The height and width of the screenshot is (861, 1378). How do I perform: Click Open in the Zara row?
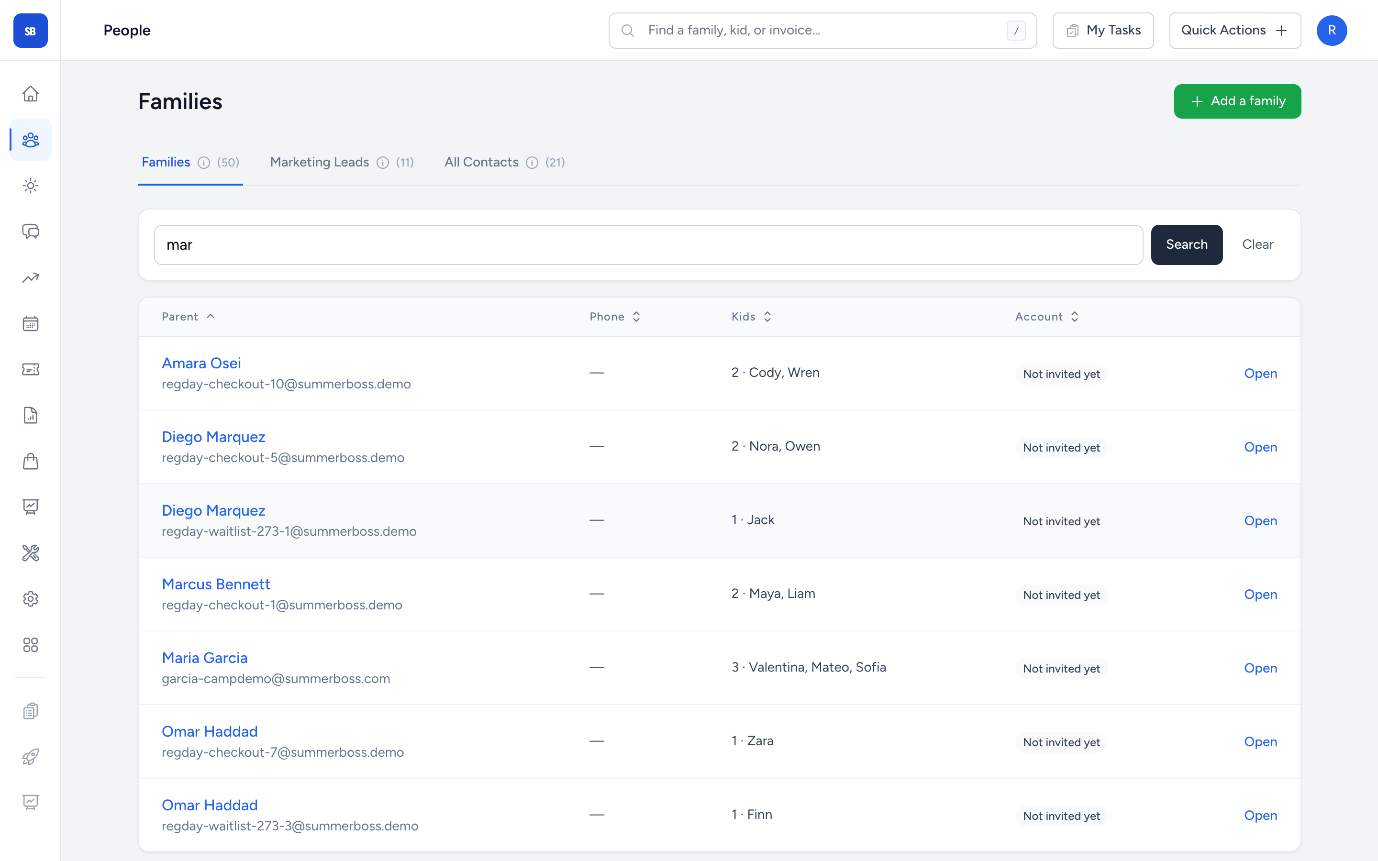(1260, 742)
